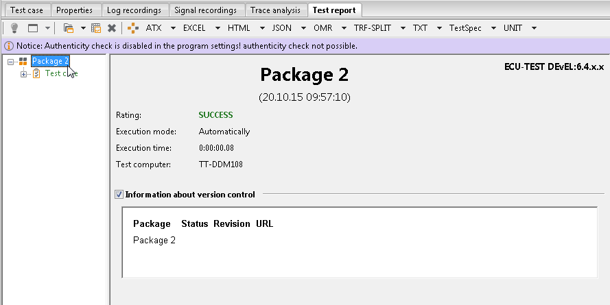Click the Revision column header
The width and height of the screenshot is (610, 305).
click(232, 224)
